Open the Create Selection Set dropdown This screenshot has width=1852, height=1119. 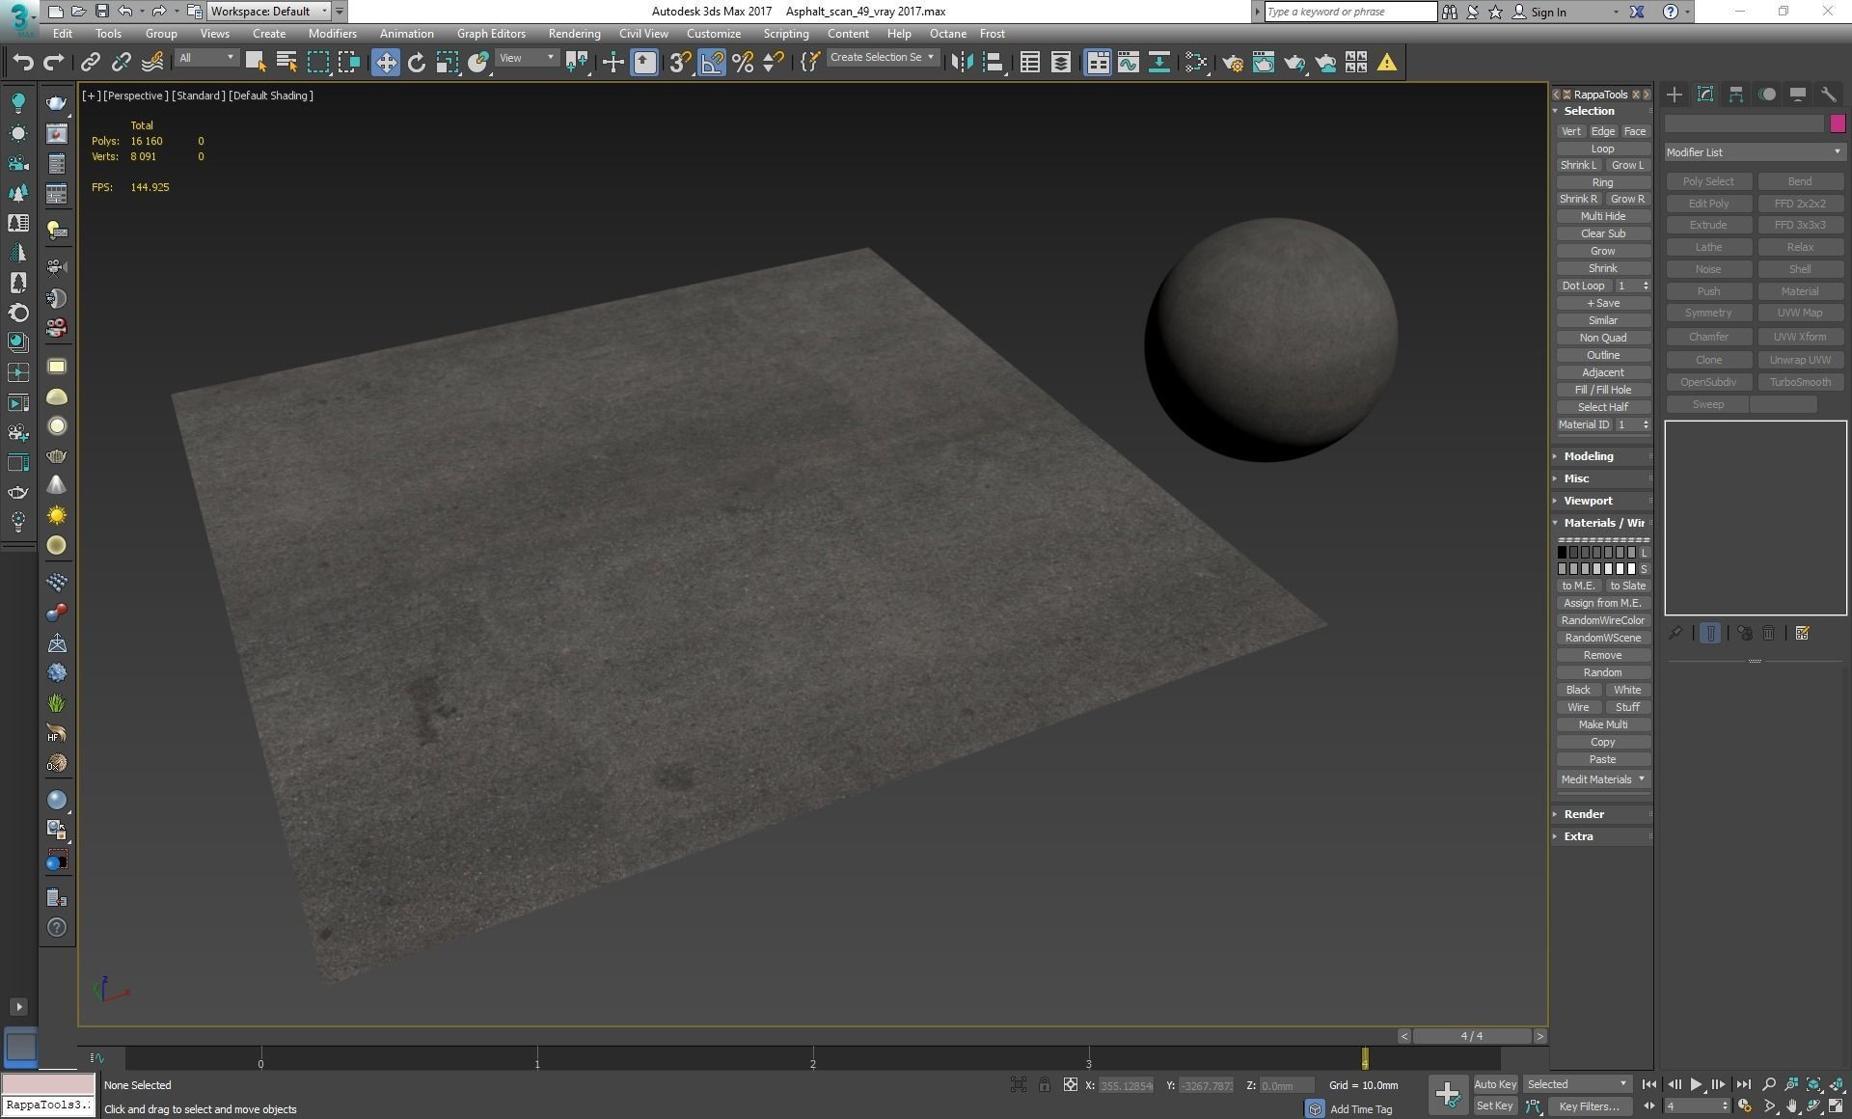tap(882, 58)
